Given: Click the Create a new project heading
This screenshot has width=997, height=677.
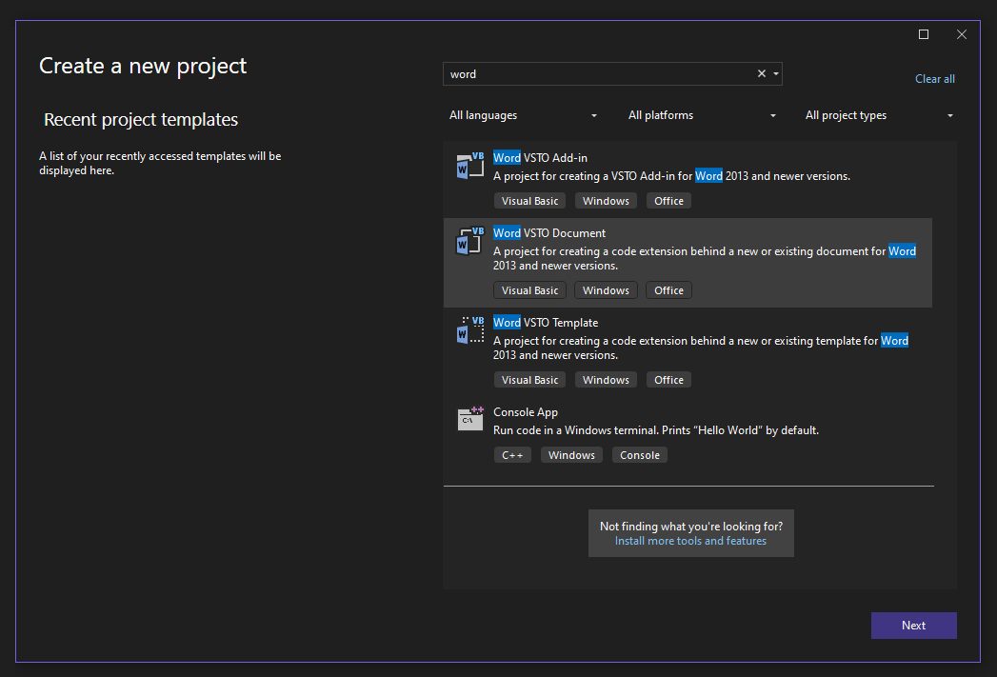Looking at the screenshot, I should point(143,66).
